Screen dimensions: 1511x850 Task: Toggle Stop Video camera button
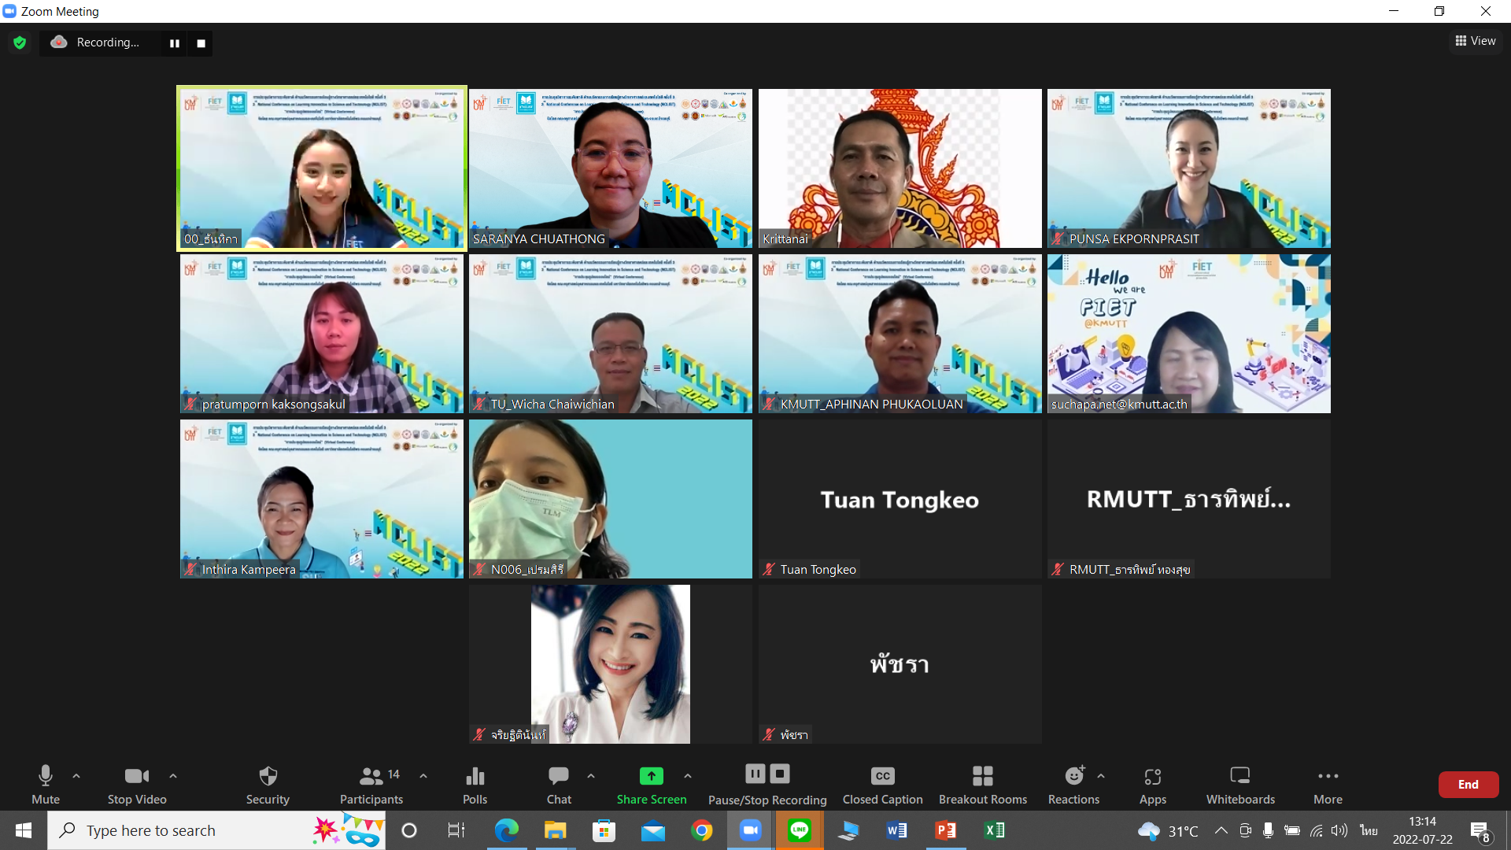(136, 777)
